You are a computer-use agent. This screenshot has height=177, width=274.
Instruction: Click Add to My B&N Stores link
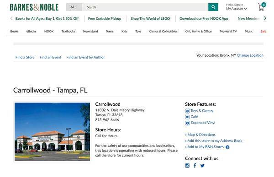[x=205, y=147]
